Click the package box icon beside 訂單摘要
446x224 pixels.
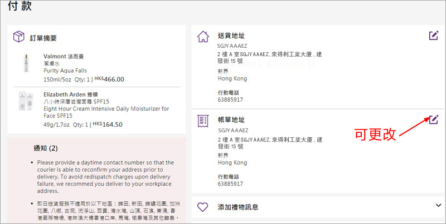click(x=20, y=37)
